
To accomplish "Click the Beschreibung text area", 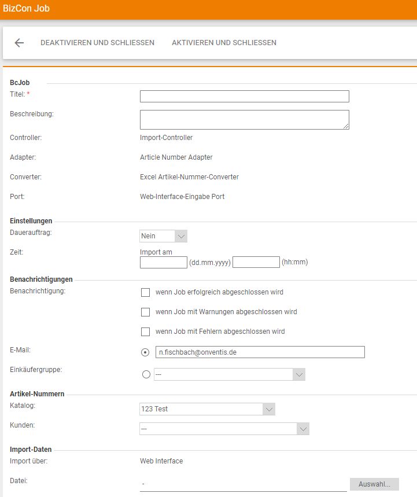I will pyautogui.click(x=244, y=119).
